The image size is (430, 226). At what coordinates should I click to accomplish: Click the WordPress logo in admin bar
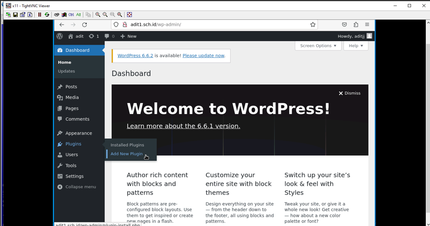pos(60,36)
